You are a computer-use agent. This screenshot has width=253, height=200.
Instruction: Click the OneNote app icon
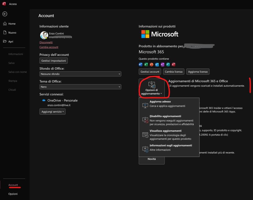tap(162, 65)
